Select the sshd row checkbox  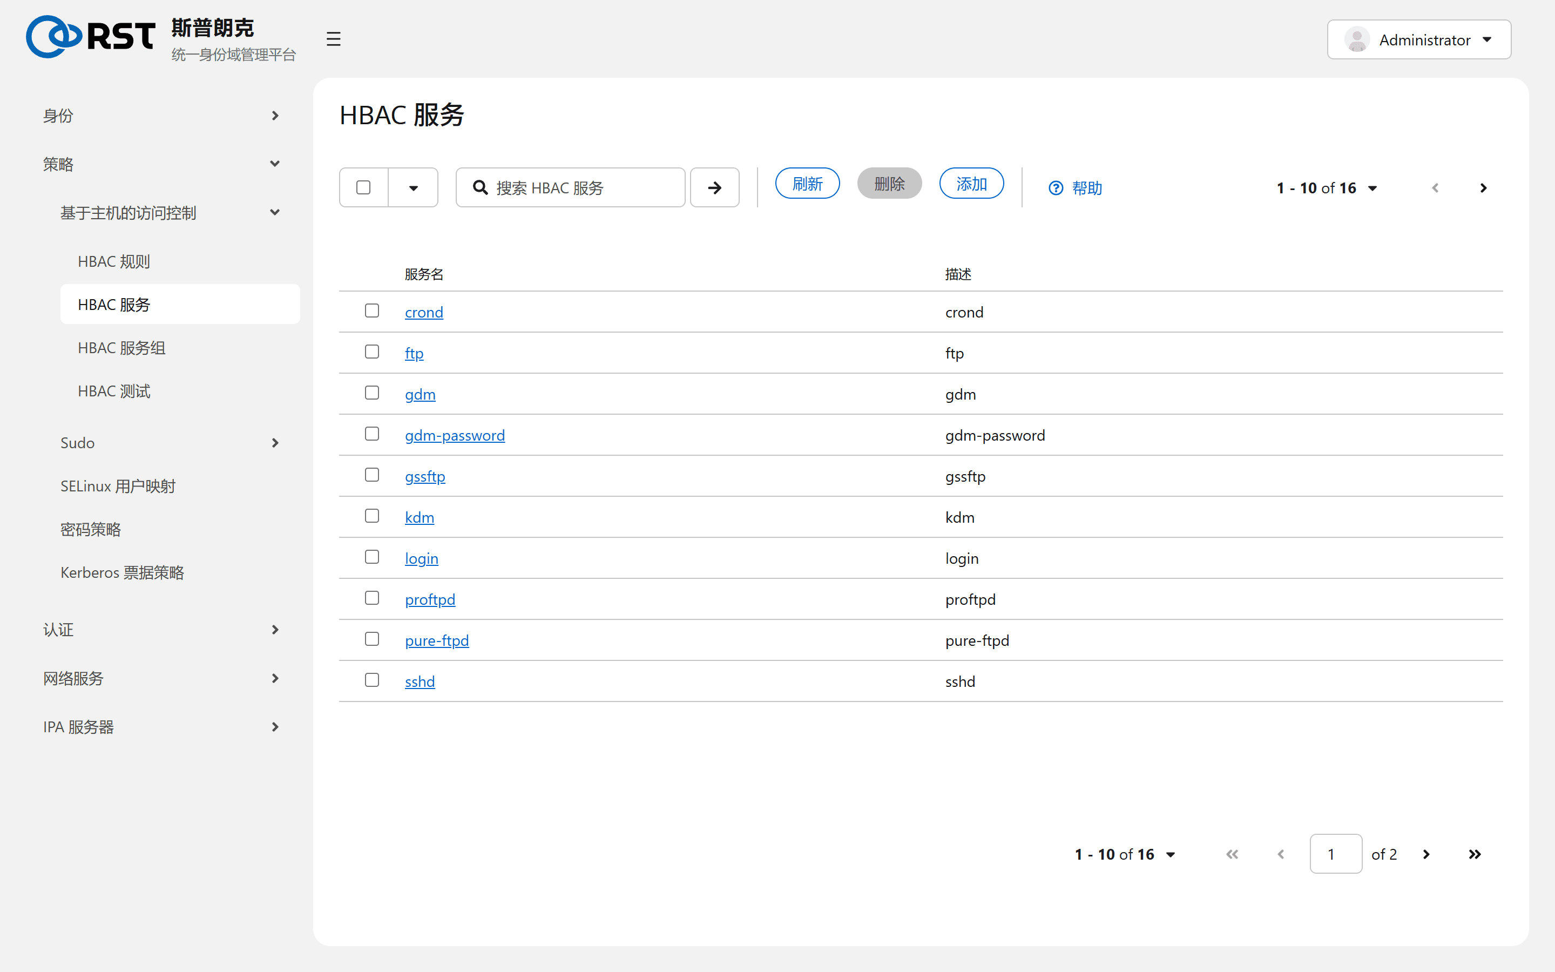[x=372, y=680]
